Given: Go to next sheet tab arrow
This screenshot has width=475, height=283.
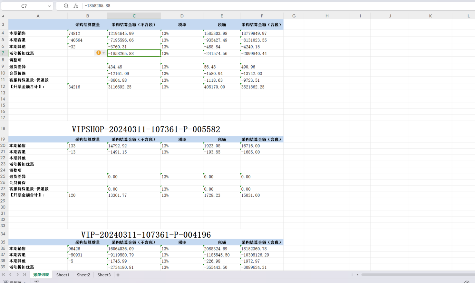Looking at the screenshot, I should tap(17, 275).
